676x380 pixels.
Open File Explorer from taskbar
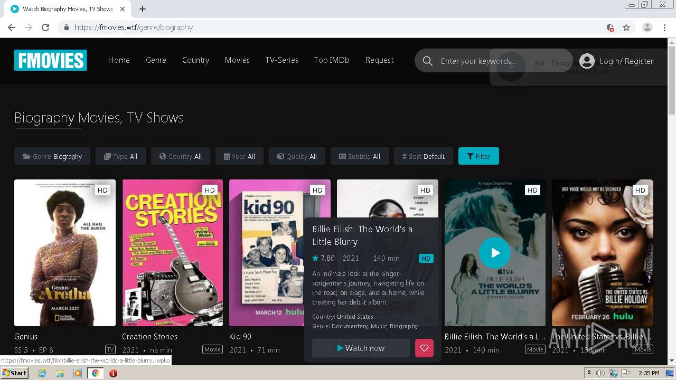click(60, 373)
